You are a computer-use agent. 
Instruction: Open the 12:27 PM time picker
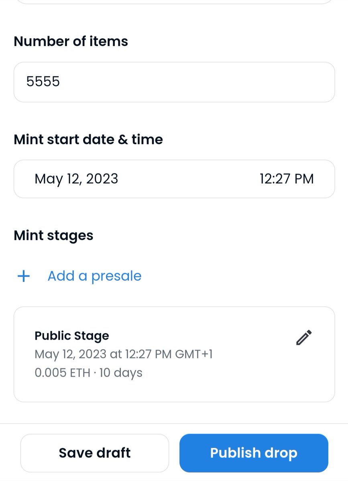287,178
